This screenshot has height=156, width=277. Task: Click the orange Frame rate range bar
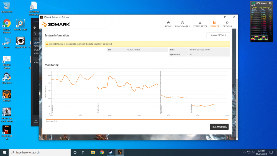coord(137,119)
